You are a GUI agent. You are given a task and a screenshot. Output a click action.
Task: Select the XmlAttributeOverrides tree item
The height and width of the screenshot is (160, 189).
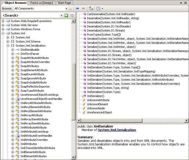pyautogui.click(x=34, y=140)
